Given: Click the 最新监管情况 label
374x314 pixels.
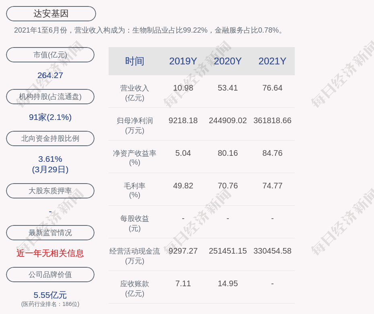Looking at the screenshot, I should 50,233.
